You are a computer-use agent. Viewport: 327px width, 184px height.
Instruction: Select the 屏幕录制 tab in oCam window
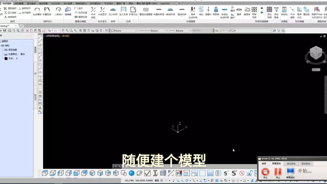click(x=276, y=163)
